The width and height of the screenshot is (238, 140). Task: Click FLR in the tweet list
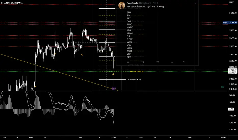[128, 36]
